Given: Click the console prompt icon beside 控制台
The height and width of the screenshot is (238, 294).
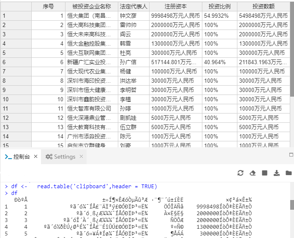Looking at the screenshot, I should tap(8, 157).
